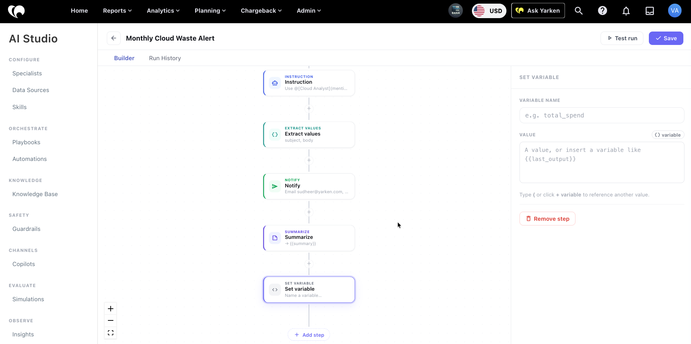691x344 pixels.
Task: Open the notifications bell
Action: click(x=626, y=11)
